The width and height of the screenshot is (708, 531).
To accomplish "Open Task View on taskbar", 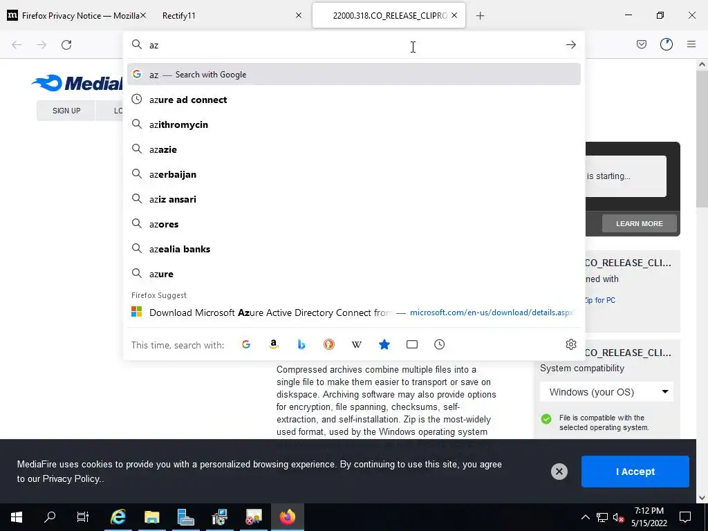I will pos(83,517).
